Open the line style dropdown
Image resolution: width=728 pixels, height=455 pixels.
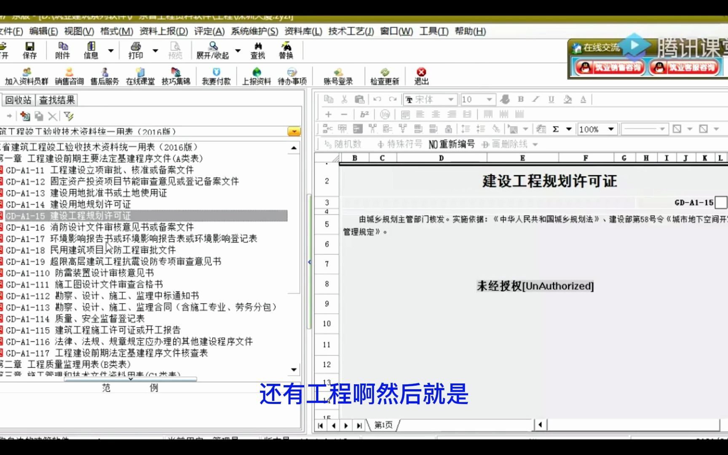(662, 129)
